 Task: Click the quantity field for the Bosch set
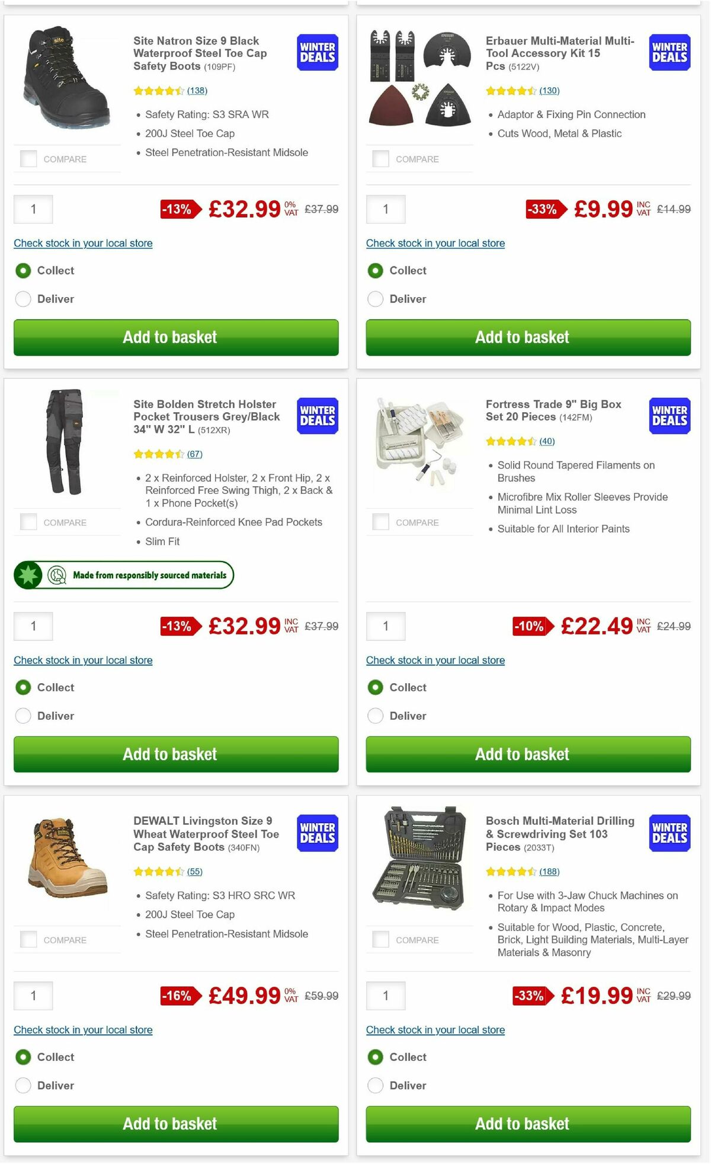386,996
